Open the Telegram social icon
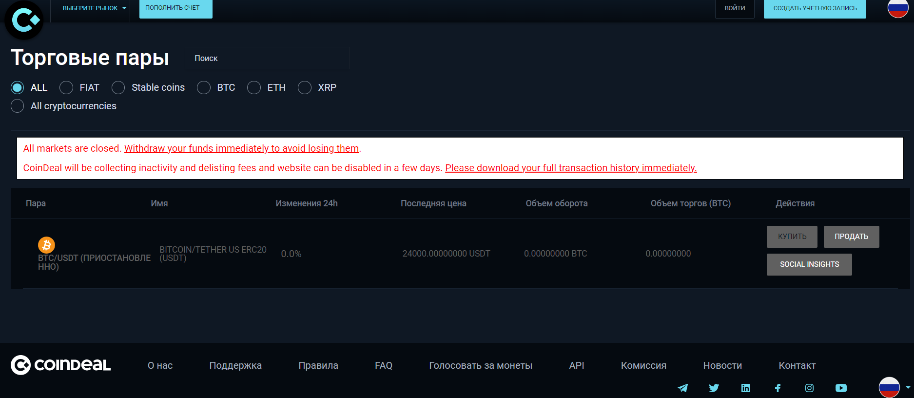The width and height of the screenshot is (914, 398). [682, 388]
